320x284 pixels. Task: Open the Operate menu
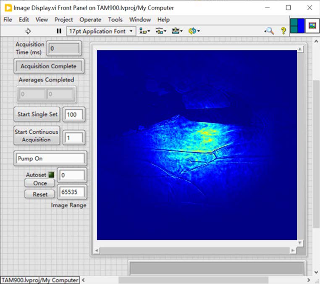pos(90,19)
